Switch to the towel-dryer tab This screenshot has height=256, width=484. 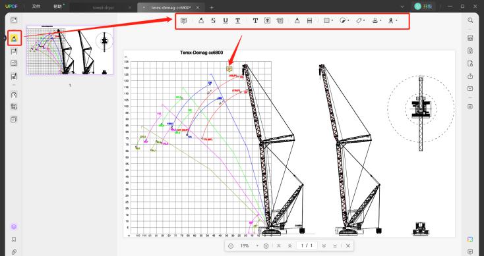tap(104, 7)
